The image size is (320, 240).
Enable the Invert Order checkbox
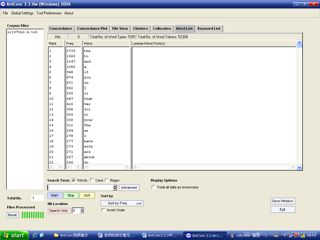pyautogui.click(x=103, y=210)
